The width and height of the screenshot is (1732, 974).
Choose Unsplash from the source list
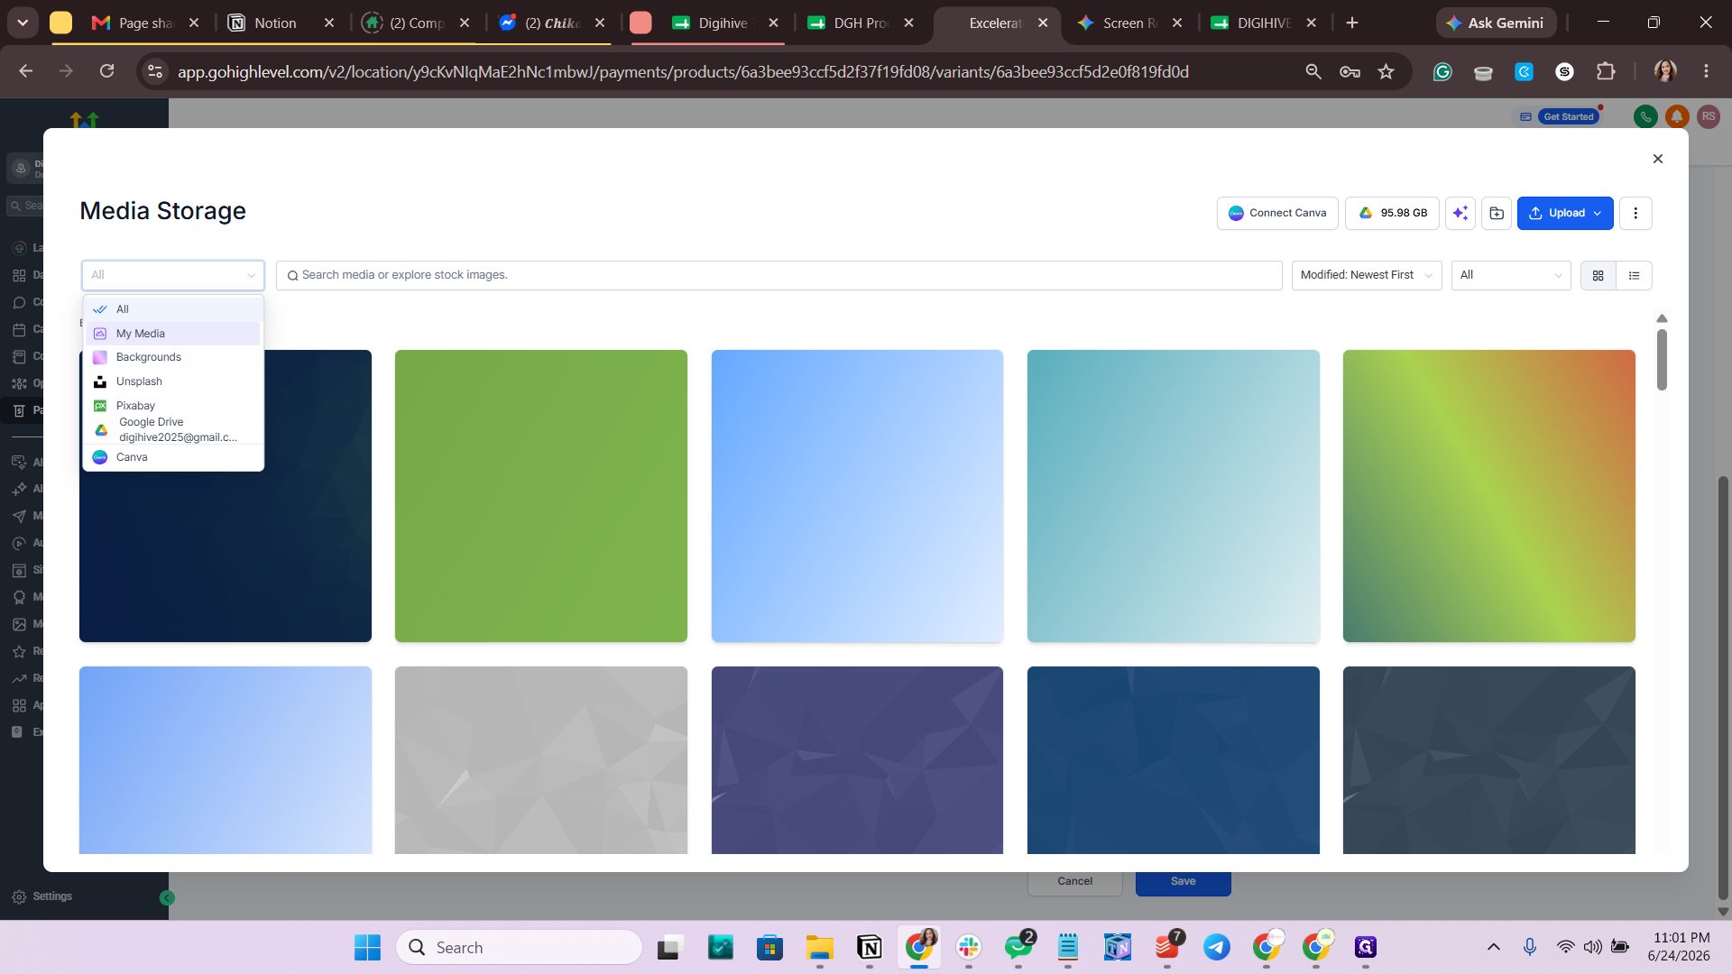pyautogui.click(x=173, y=381)
